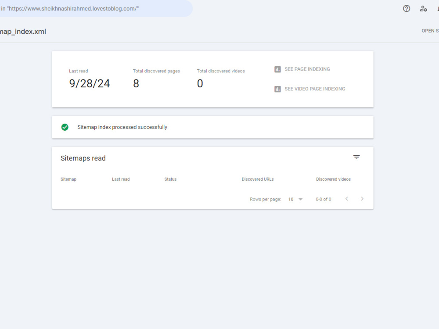Viewport: 439px width, 329px height.
Task: Click the 9/28/24 last read date
Action: tap(90, 84)
